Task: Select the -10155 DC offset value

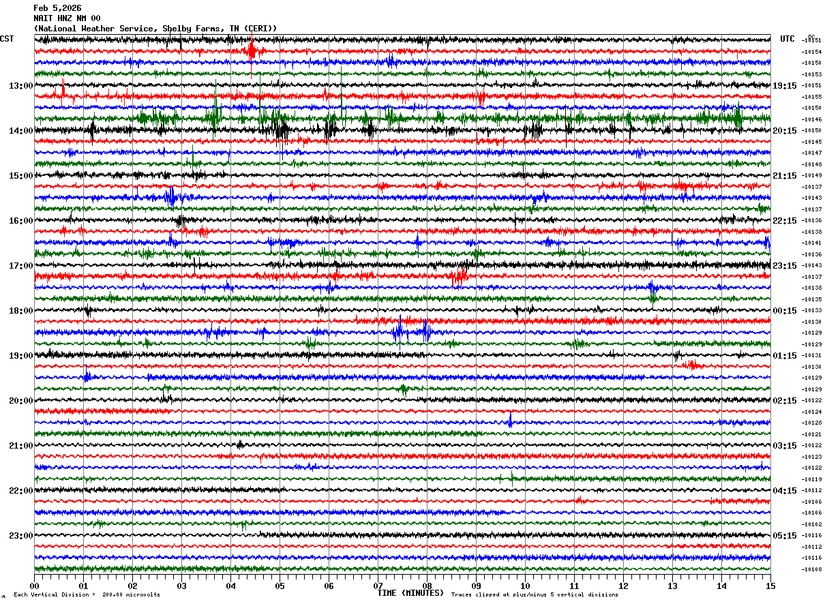Action: click(x=811, y=97)
